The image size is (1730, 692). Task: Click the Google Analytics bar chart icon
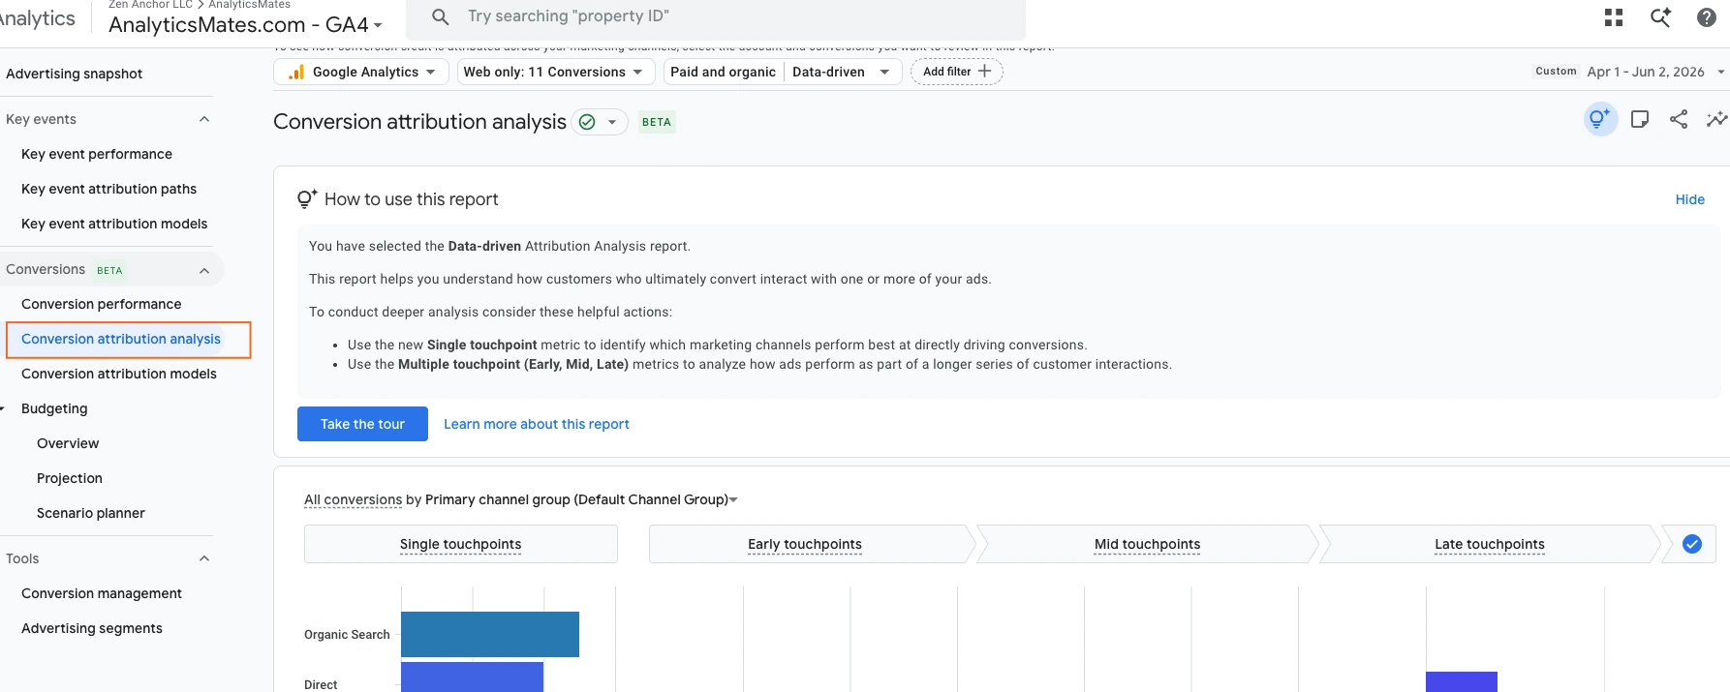(296, 72)
